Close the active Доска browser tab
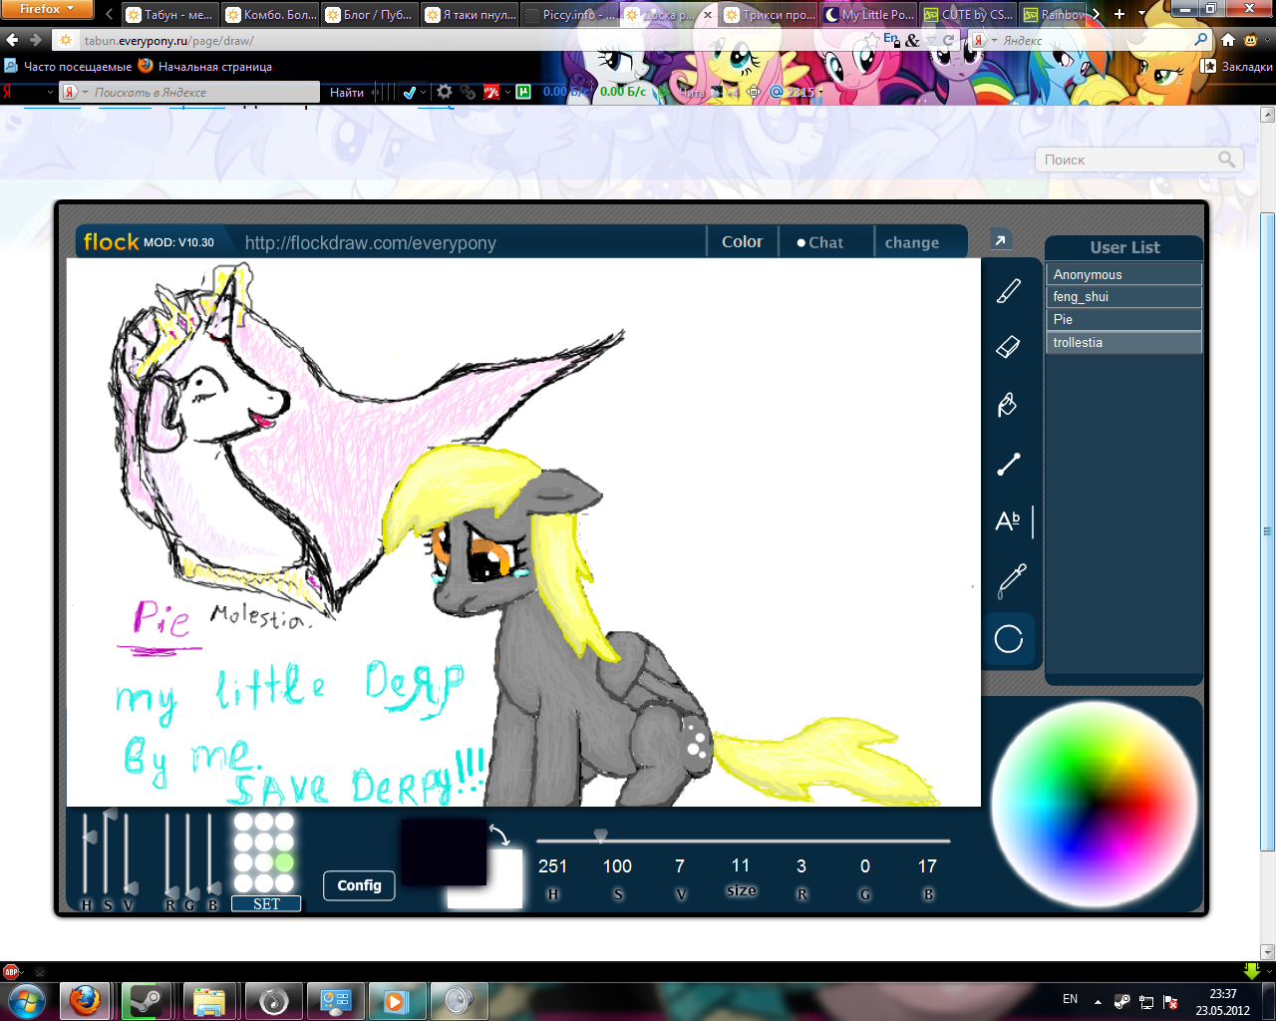 point(708,15)
